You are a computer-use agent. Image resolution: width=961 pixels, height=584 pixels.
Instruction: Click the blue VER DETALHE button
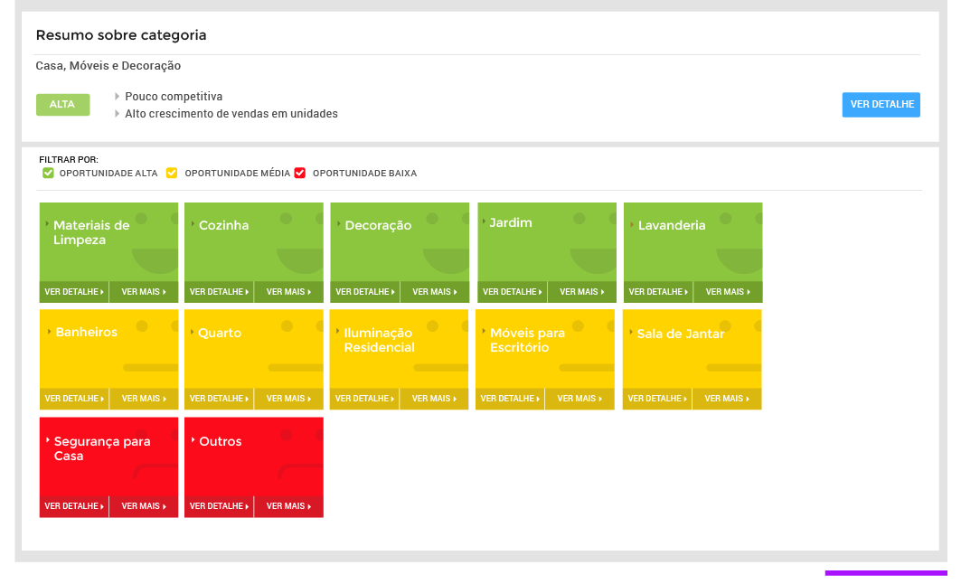(881, 105)
